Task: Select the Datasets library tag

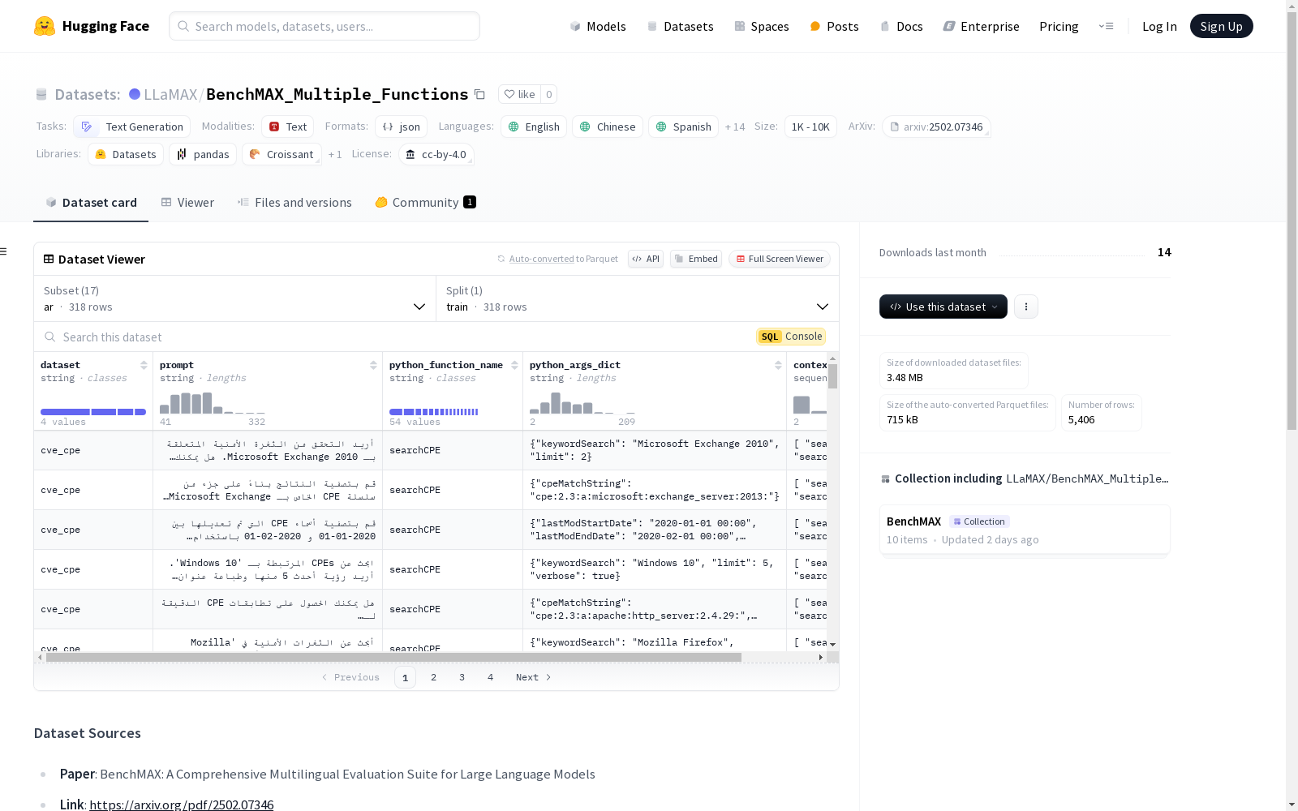Action: coord(126,154)
